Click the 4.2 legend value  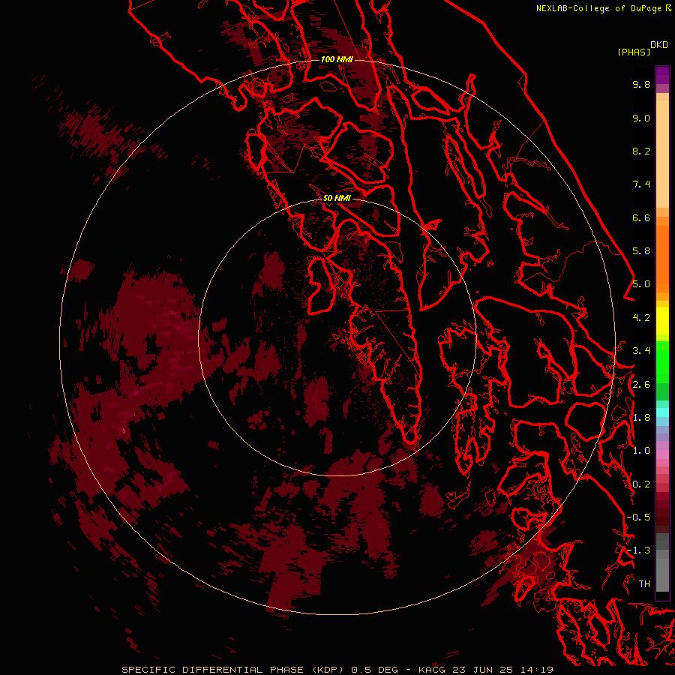(x=641, y=318)
